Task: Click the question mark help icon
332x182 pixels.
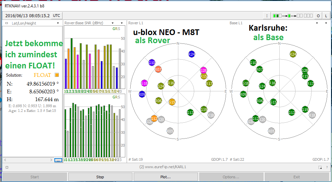Action: (x=327, y=167)
